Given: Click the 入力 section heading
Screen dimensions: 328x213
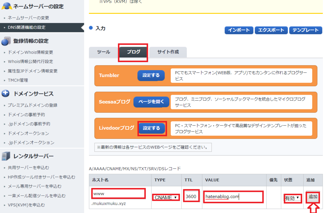Looking at the screenshot, I should pos(100,28).
